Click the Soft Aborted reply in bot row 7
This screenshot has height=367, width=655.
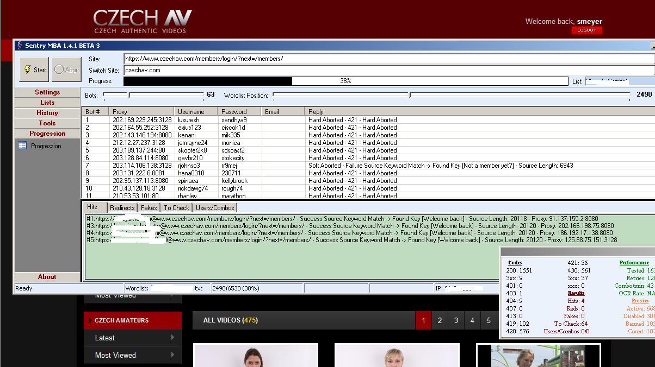point(441,166)
